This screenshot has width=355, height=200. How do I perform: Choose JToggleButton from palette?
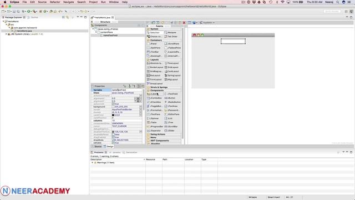[155, 106]
